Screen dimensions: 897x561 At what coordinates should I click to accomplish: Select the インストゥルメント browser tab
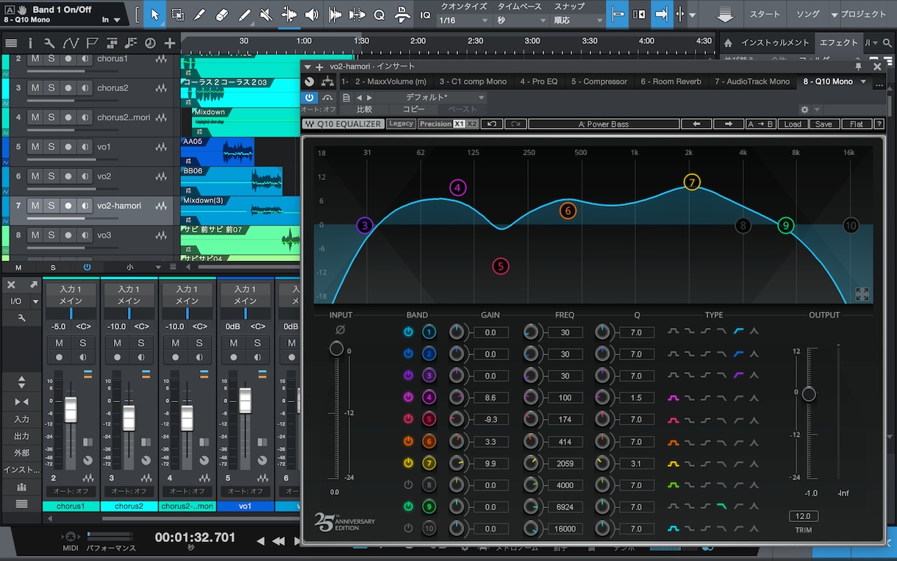click(x=775, y=43)
